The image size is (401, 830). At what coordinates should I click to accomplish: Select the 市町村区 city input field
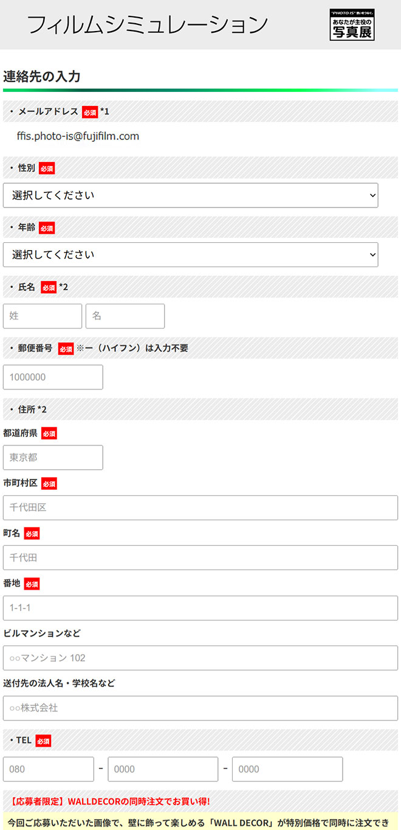click(200, 507)
